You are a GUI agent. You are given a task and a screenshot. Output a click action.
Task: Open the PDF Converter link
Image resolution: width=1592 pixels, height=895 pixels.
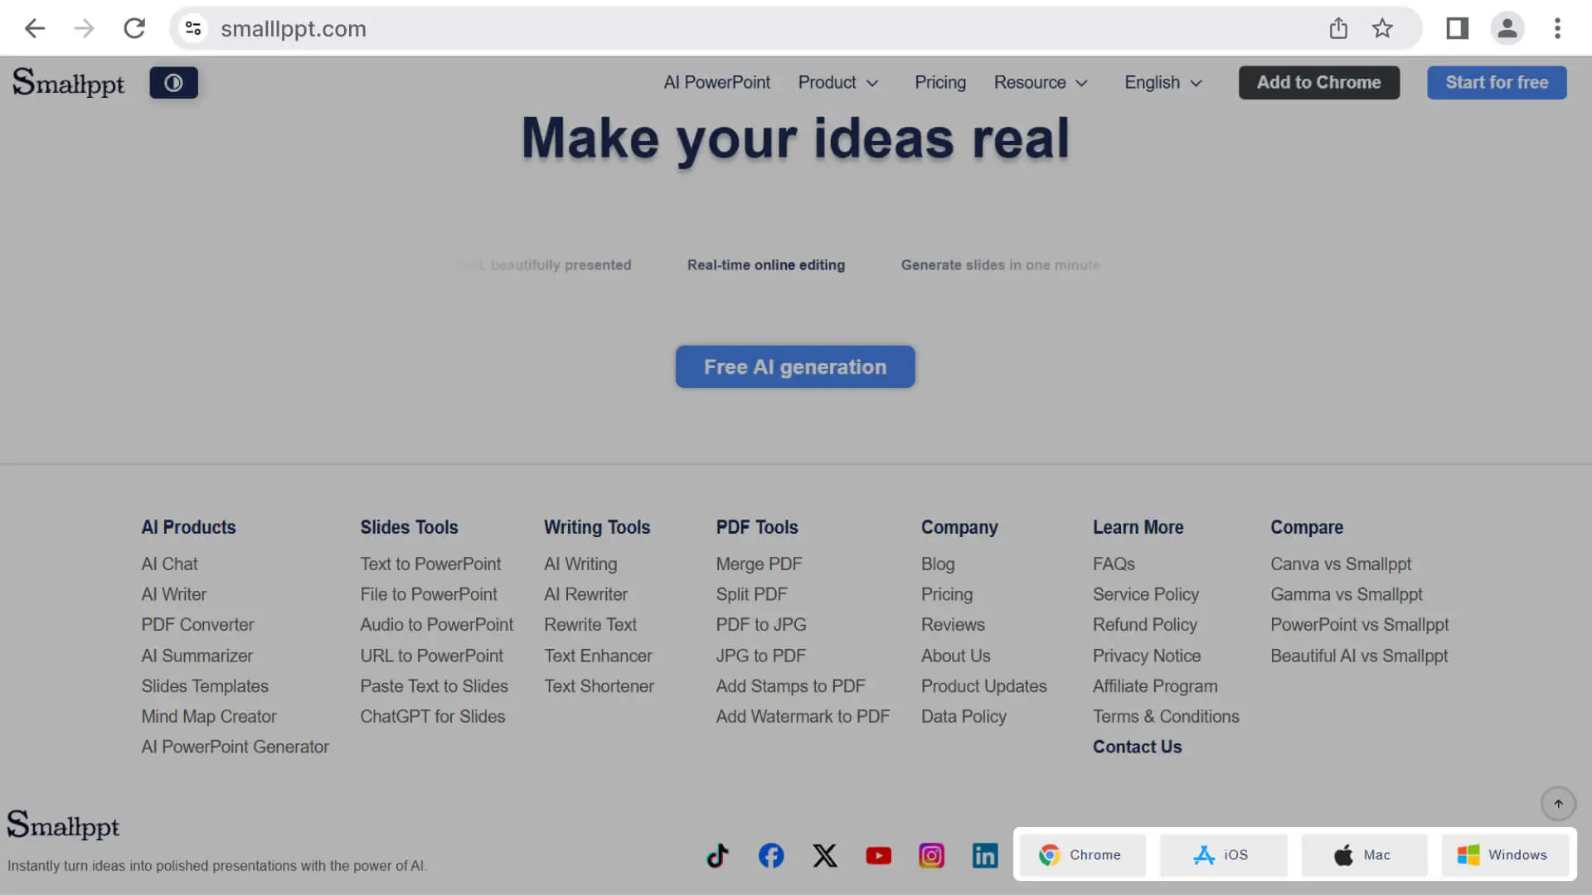coord(197,625)
